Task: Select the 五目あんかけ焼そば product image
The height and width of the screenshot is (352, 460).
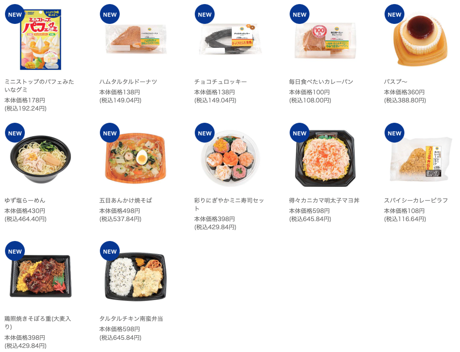Action: [136, 157]
